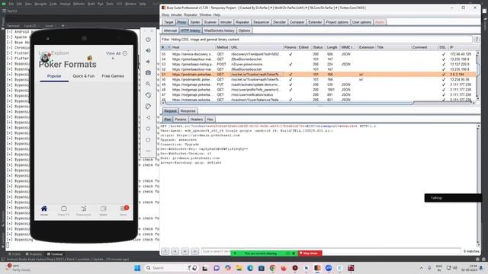Switch to Burp Decoder tab
This screenshot has width=488, height=274.
click(279, 22)
